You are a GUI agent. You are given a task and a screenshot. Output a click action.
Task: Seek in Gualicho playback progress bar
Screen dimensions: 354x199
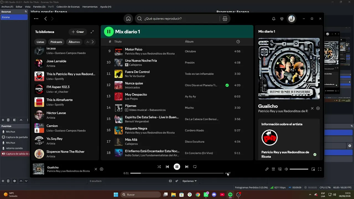[x=177, y=173]
